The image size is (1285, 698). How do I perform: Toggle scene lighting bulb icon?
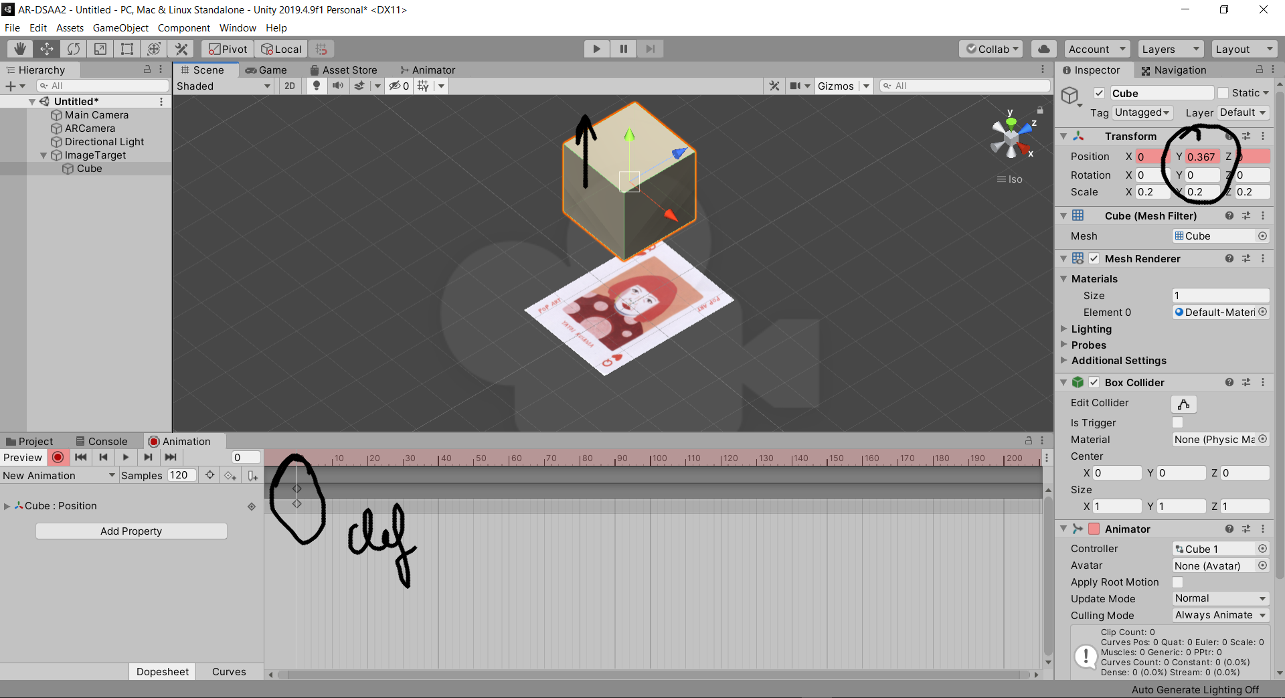(x=317, y=86)
